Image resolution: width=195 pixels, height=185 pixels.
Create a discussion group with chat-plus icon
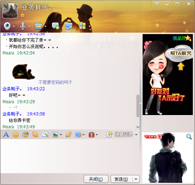55,26
